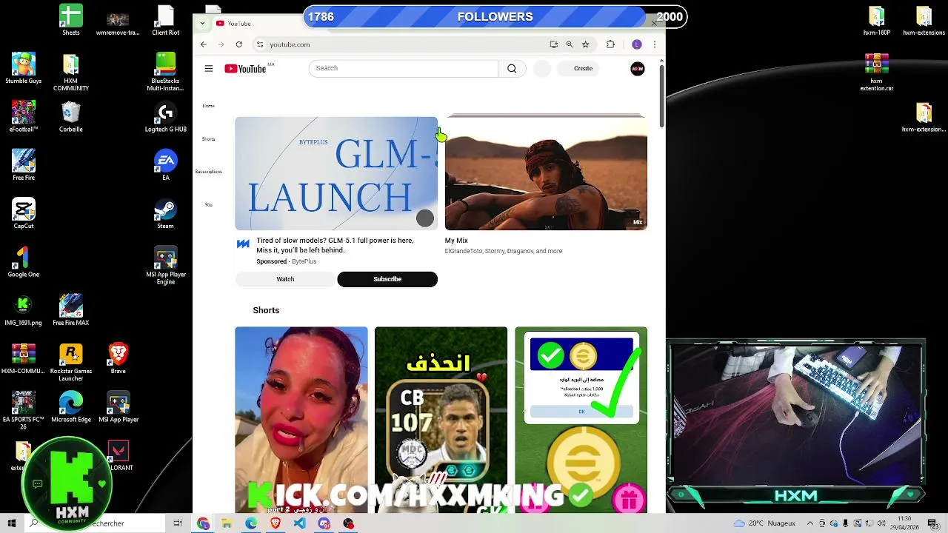The height and width of the screenshot is (533, 948).
Task: Click the install app icon in address bar
Action: (x=554, y=44)
